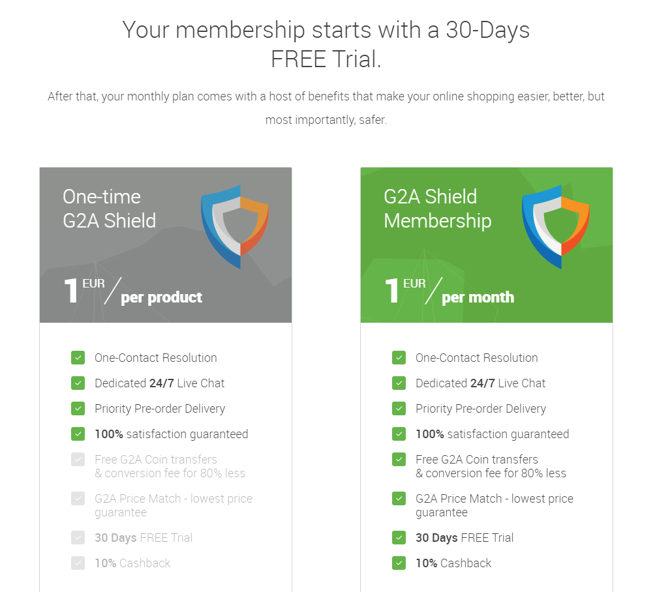Click green check beside Dedicated 24/7 Live Chat in Membership plan
This screenshot has height=592, width=670.
(399, 383)
